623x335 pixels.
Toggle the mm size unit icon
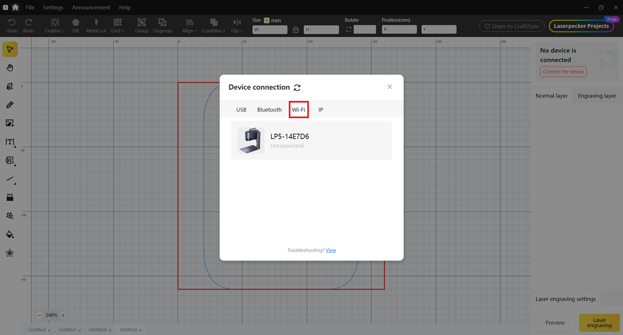click(266, 20)
